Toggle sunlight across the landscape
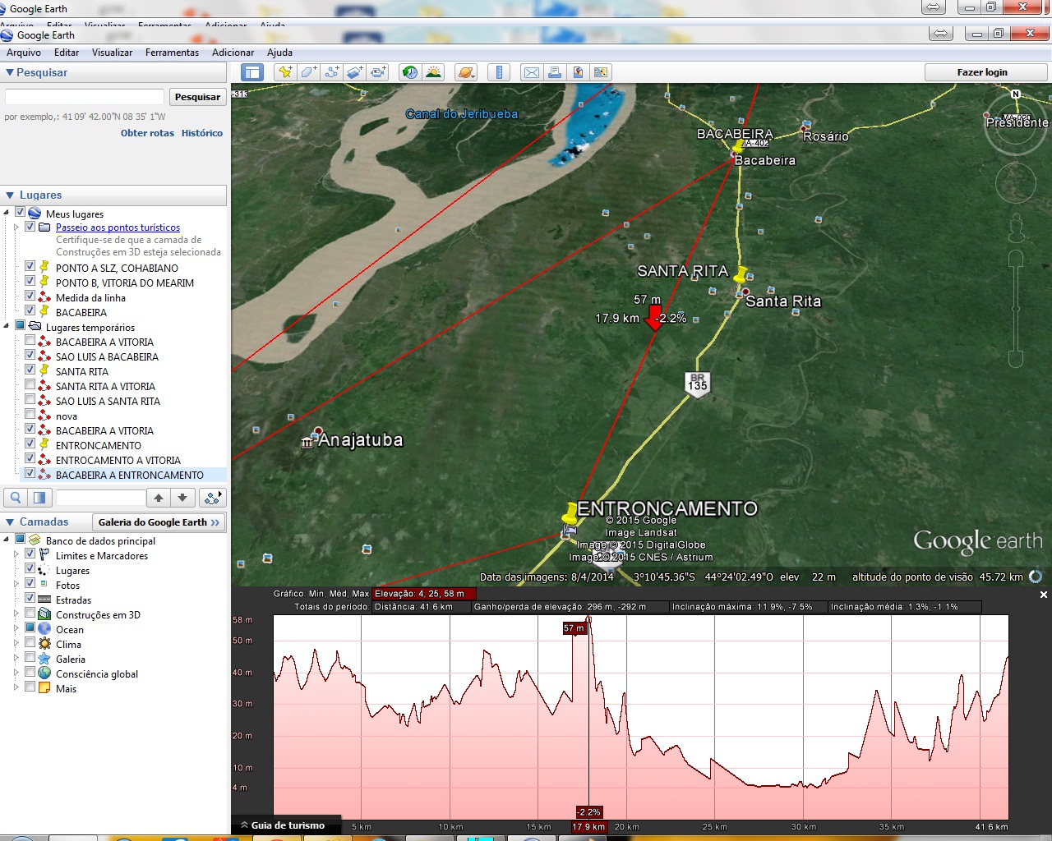This screenshot has width=1052, height=841. (x=433, y=72)
